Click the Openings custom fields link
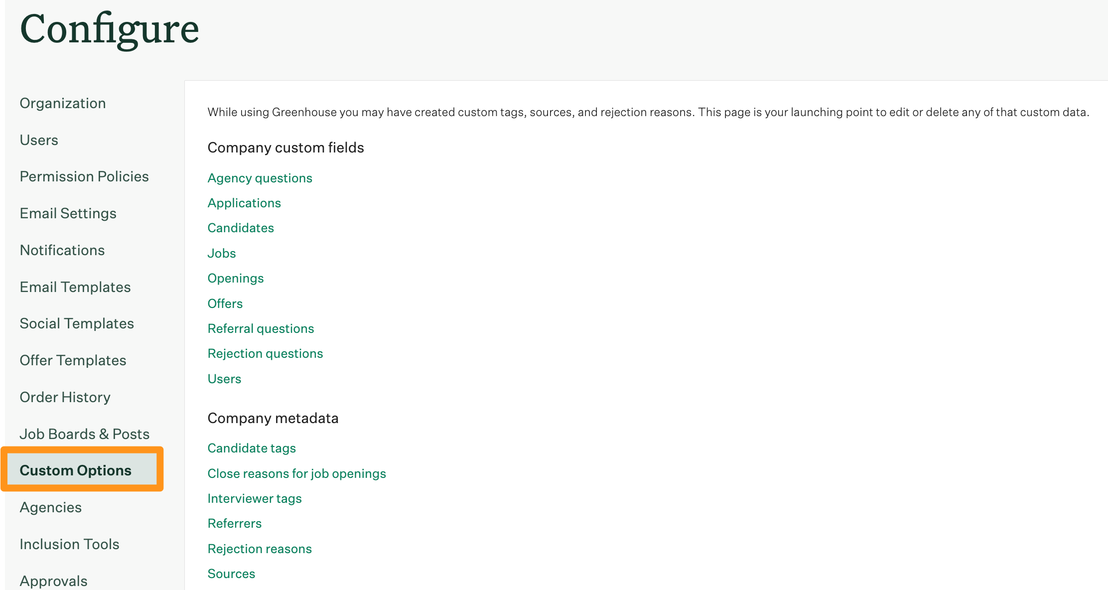 (236, 278)
